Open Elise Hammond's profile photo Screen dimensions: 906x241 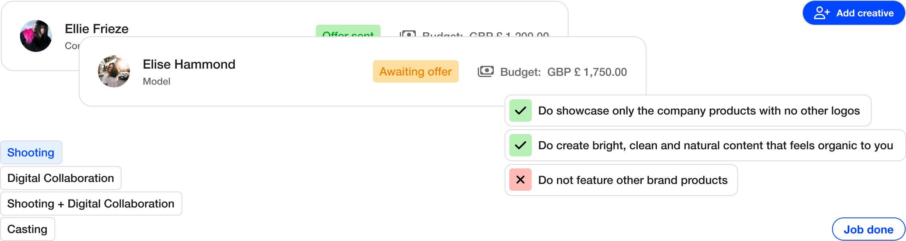tap(114, 71)
